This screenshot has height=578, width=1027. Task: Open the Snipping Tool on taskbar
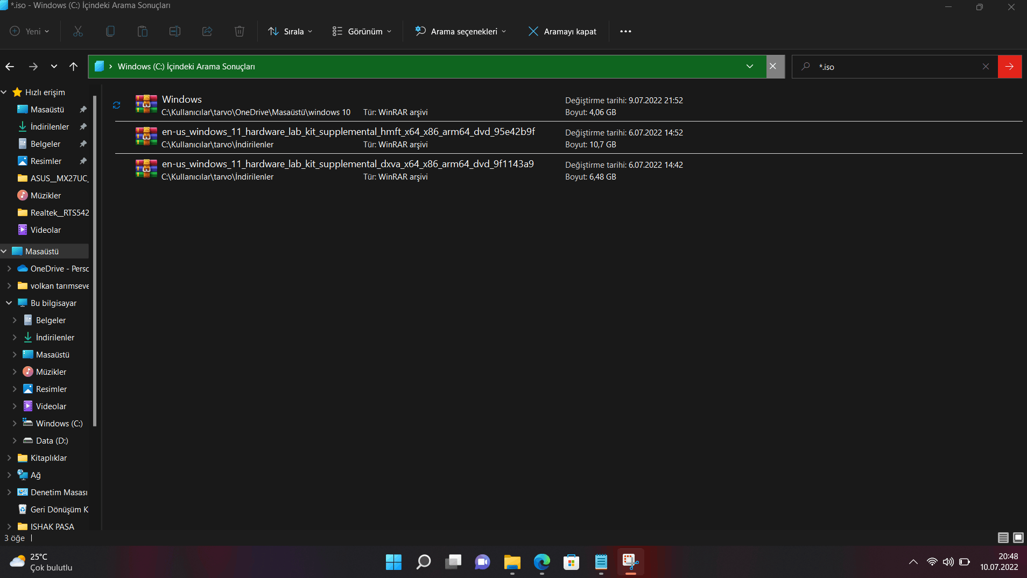point(630,562)
